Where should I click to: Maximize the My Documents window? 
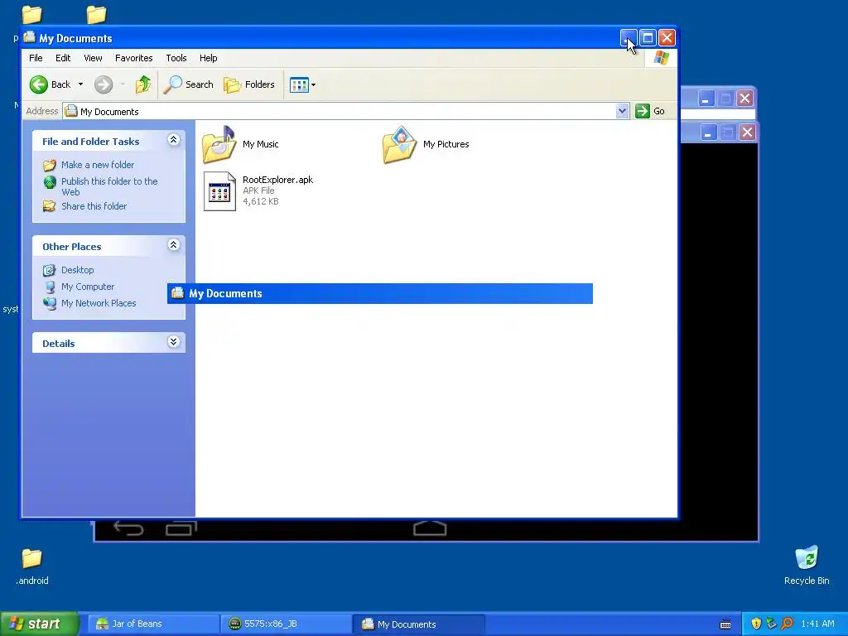[x=648, y=38]
